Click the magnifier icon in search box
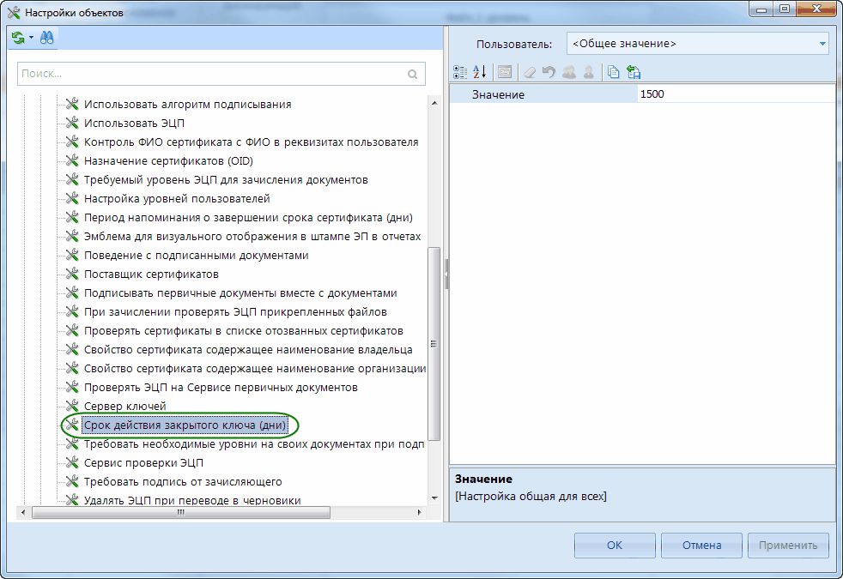This screenshot has height=579, width=843. tap(412, 74)
